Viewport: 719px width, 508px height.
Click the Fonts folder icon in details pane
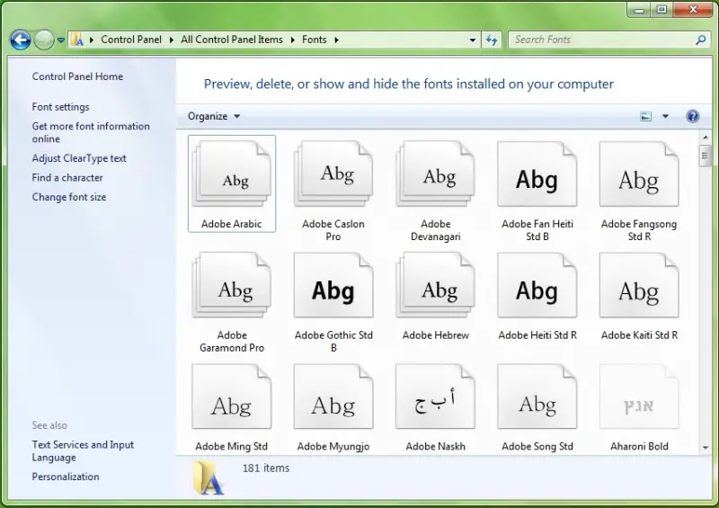[209, 477]
